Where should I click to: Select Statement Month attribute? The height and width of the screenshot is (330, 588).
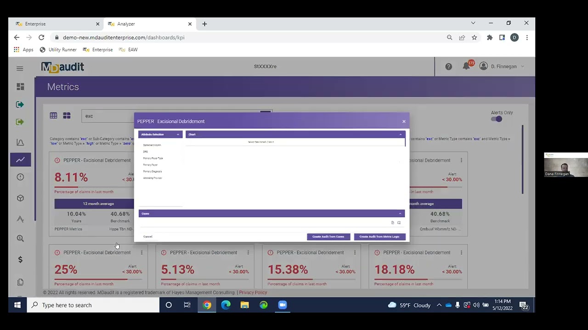152,145
